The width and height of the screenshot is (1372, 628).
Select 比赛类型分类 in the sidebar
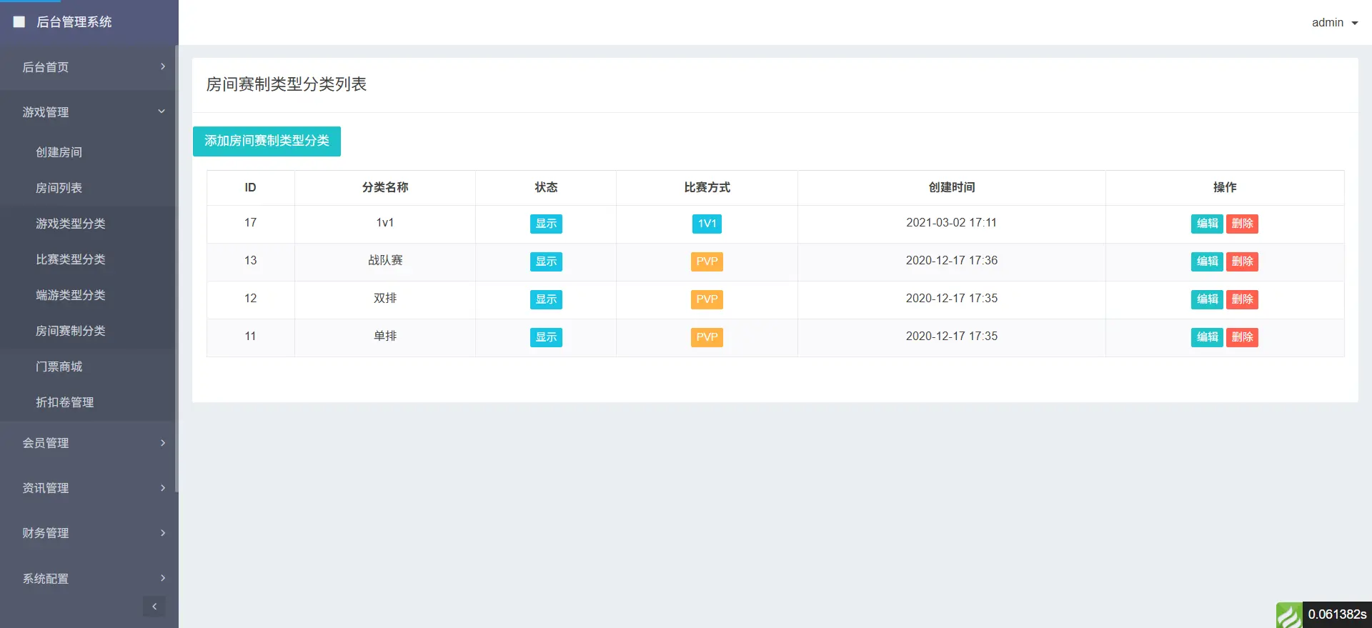click(x=71, y=259)
